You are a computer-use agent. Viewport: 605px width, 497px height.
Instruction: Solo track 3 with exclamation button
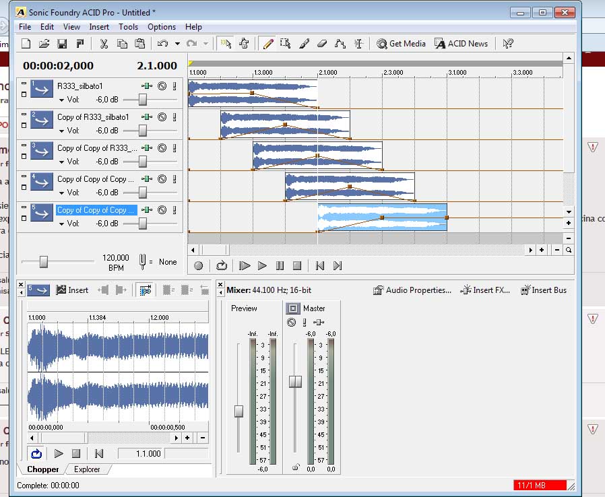[x=174, y=148]
